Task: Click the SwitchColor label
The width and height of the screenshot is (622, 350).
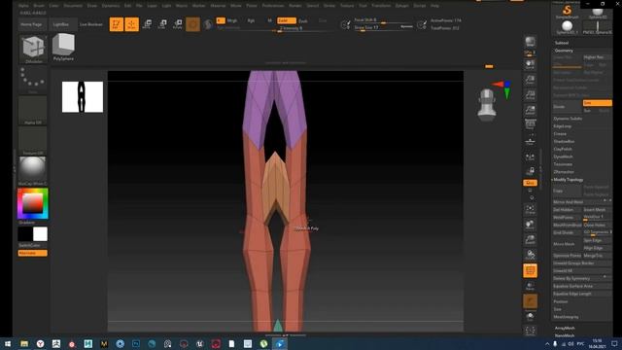Action: pos(29,245)
